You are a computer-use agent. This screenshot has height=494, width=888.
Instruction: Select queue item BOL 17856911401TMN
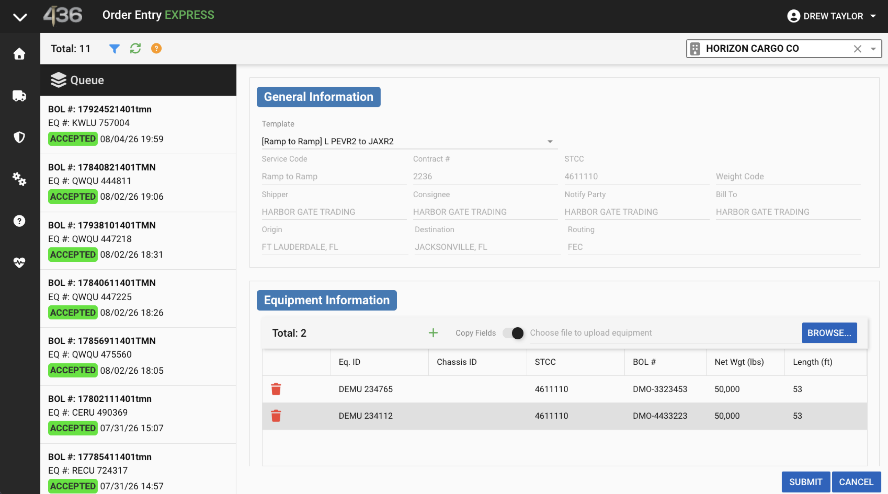pos(138,356)
